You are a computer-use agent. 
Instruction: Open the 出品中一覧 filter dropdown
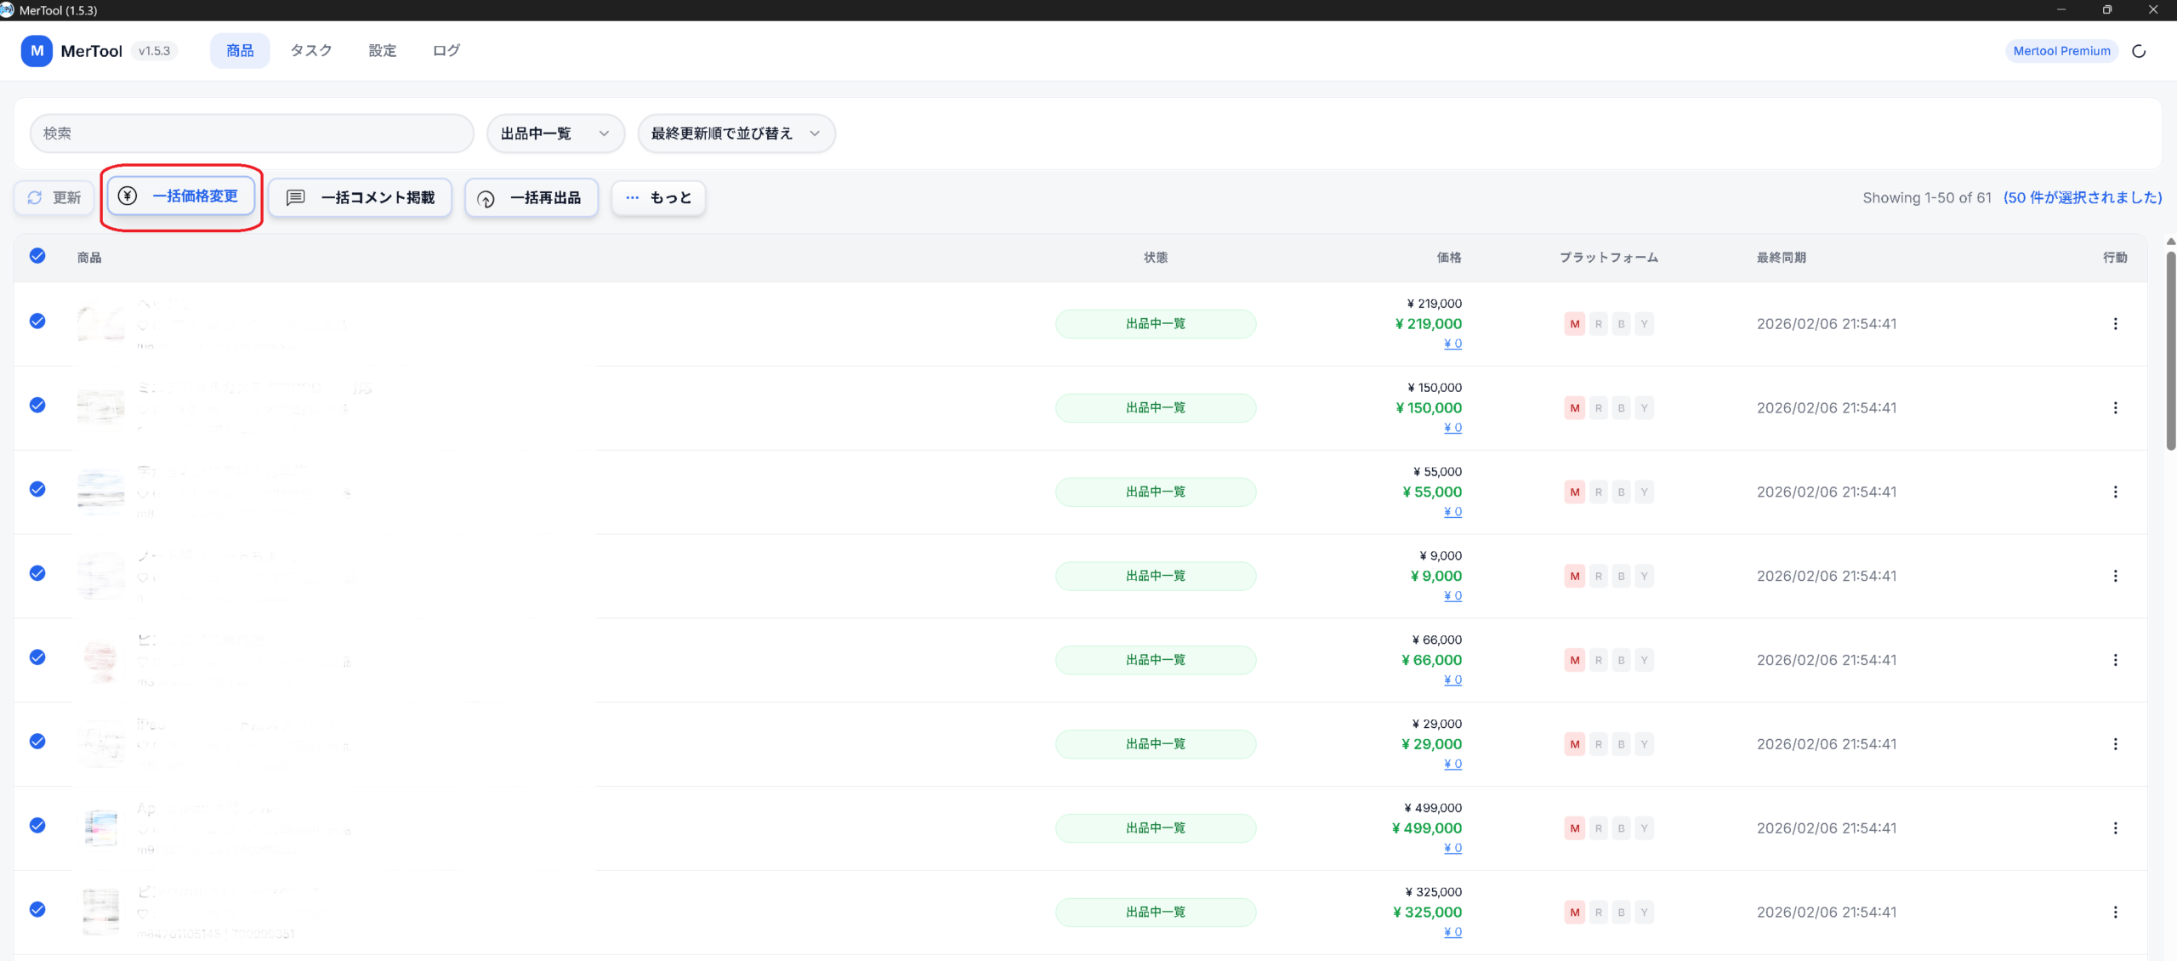coord(555,134)
